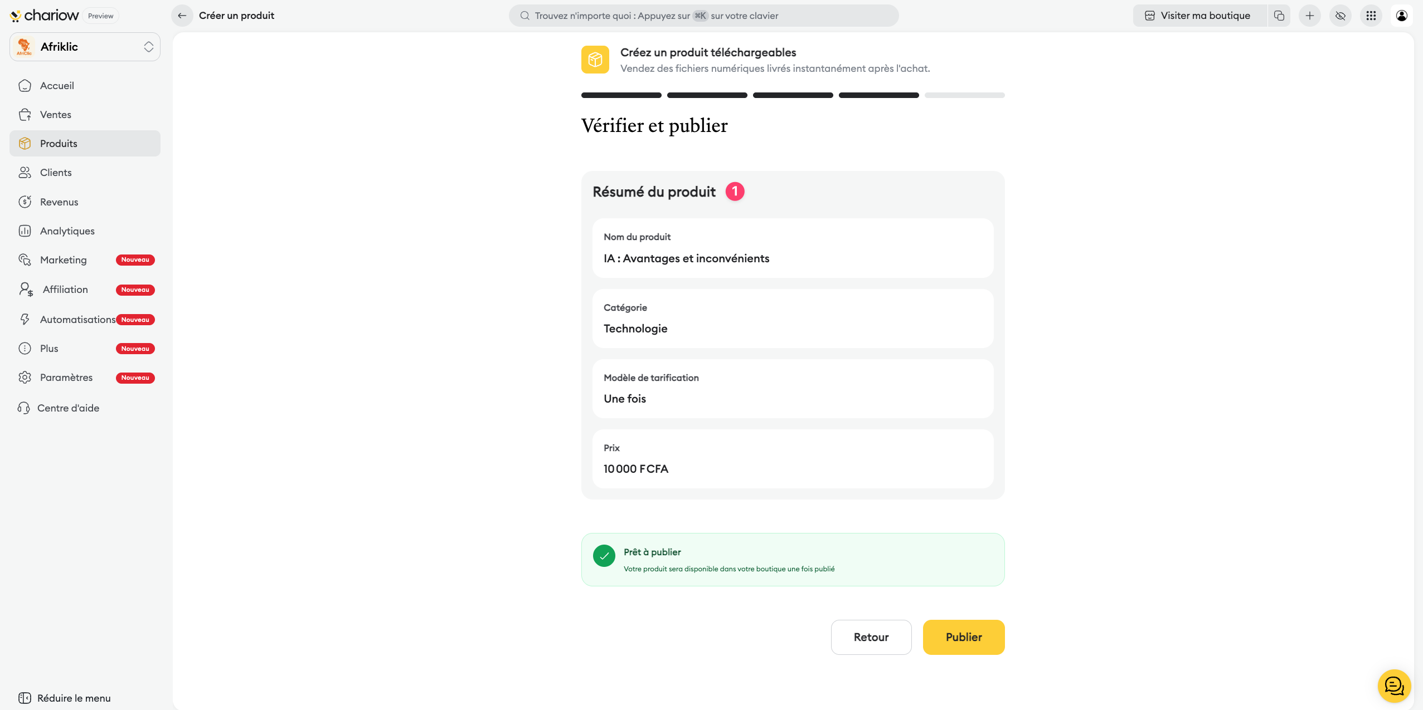
Task: Open Paramètres in the sidebar
Action: (x=66, y=378)
